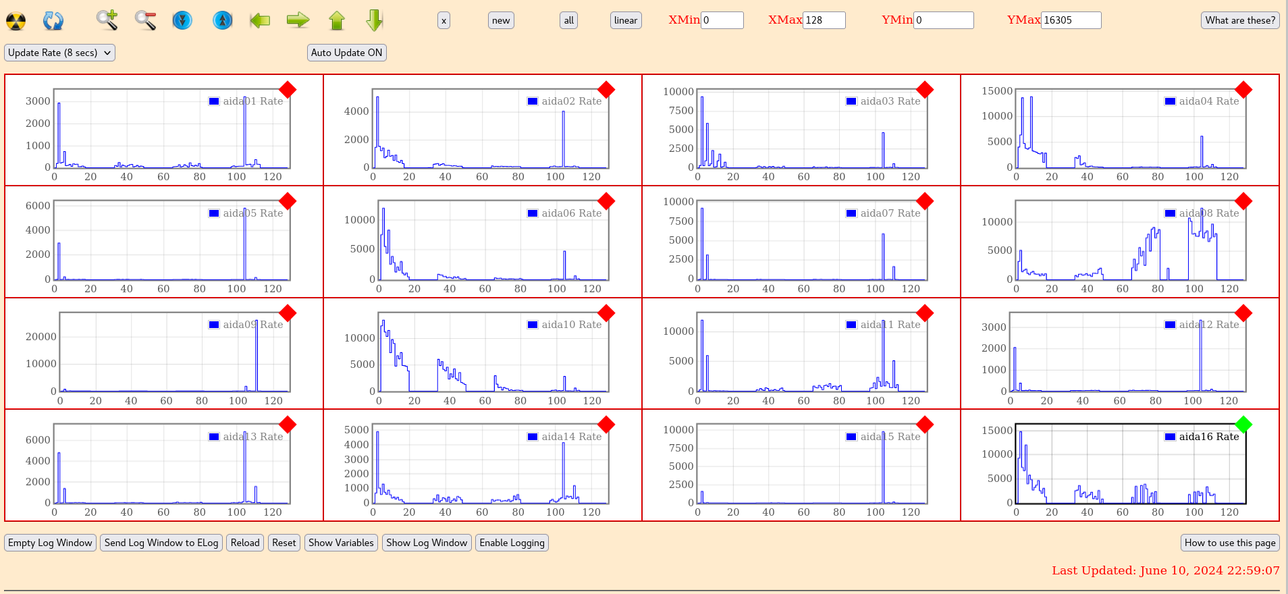Click the blue double up arrow icon
Viewport: 1288px width, 594px height.
[222, 20]
